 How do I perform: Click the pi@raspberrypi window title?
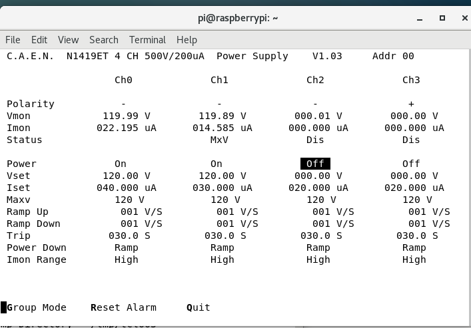pos(238,19)
